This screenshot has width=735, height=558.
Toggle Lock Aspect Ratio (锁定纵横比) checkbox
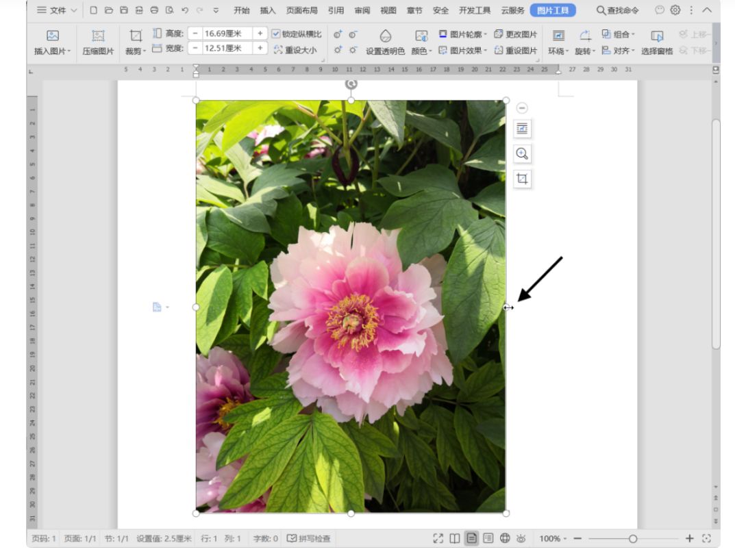click(x=276, y=34)
